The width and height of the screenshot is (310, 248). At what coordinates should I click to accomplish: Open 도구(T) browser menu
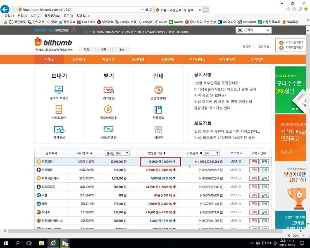click(68, 16)
